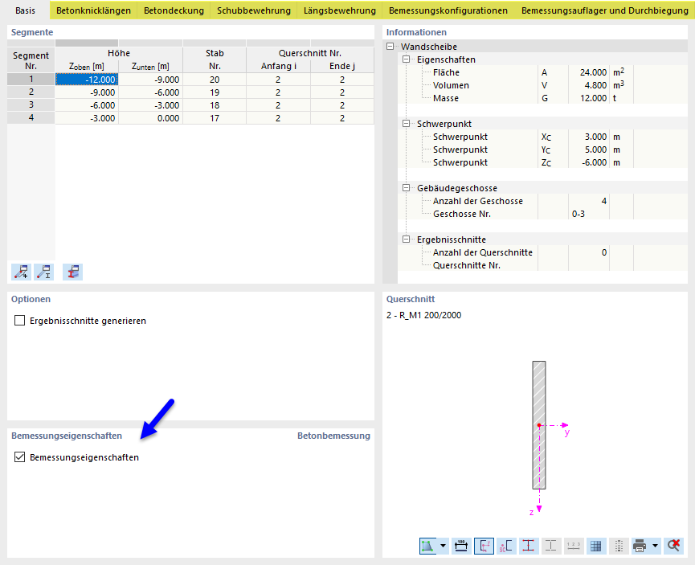Click Stab Nr. cell 18
Screen dimensions: 695x565
pyautogui.click(x=215, y=105)
